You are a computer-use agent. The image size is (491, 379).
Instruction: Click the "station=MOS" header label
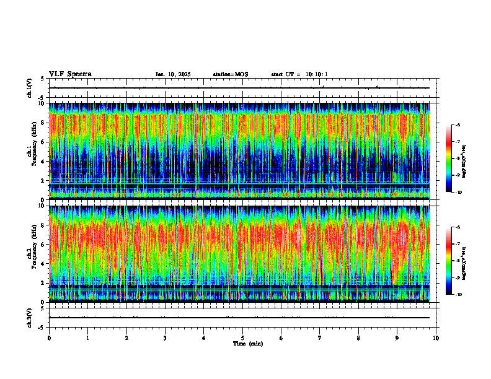click(x=231, y=74)
